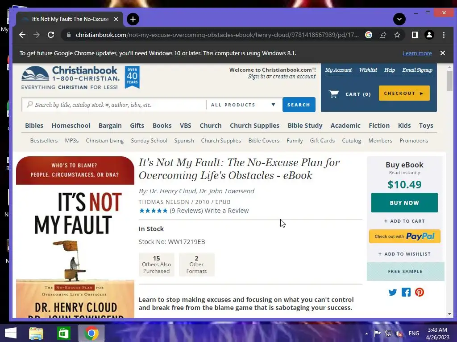Click the Sign in link

click(x=257, y=77)
